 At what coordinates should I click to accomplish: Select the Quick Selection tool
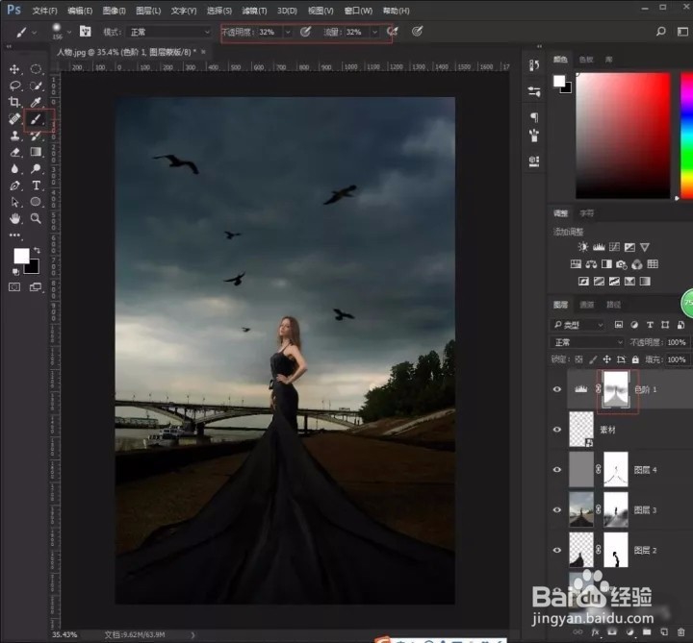coord(36,86)
